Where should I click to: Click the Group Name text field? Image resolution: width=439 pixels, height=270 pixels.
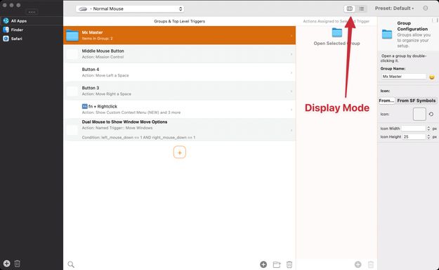[x=404, y=77]
